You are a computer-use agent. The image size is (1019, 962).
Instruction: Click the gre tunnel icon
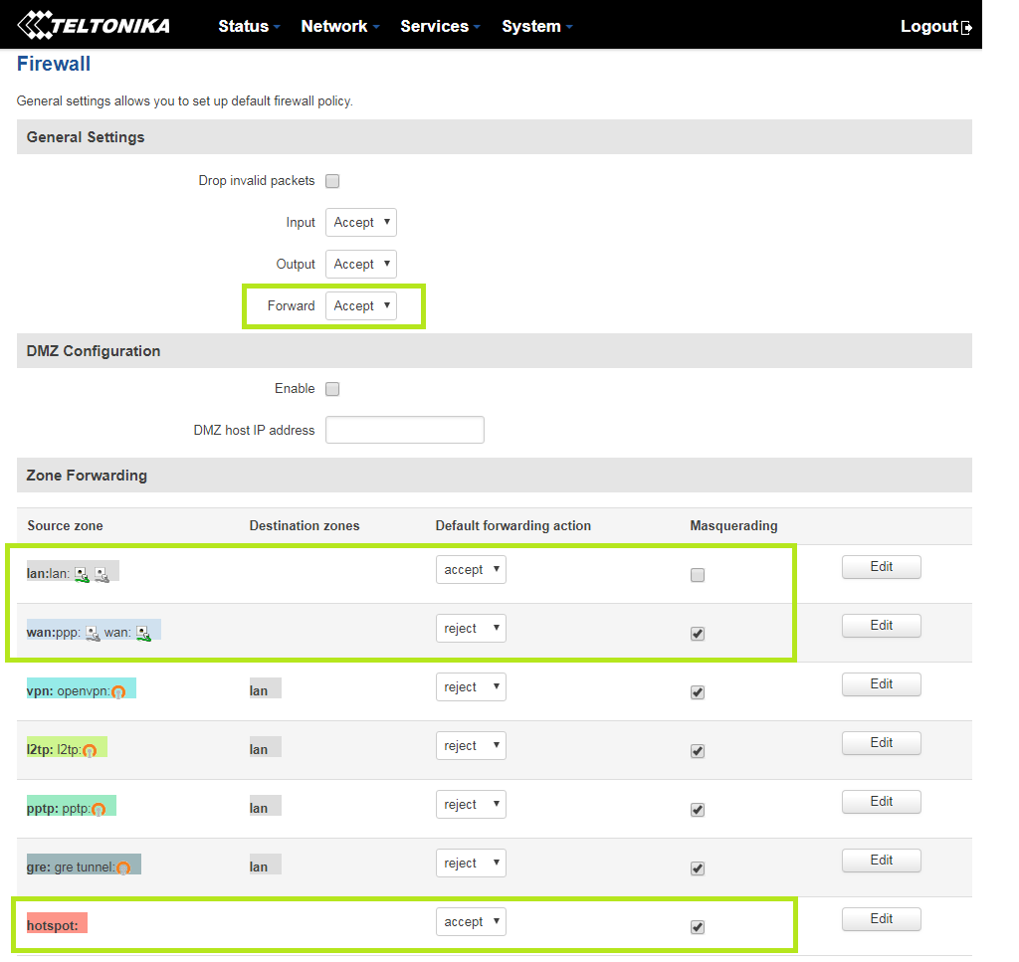(x=123, y=867)
